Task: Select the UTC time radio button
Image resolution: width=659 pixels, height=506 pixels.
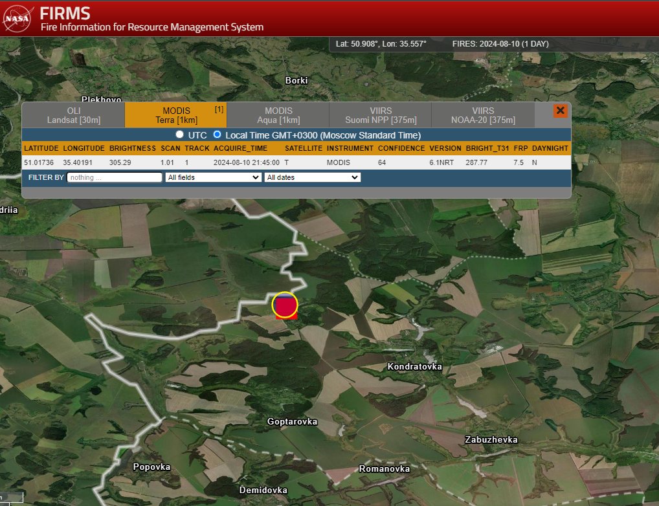Action: 179,135
